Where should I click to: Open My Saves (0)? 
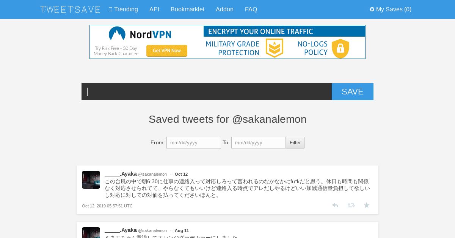point(391,9)
